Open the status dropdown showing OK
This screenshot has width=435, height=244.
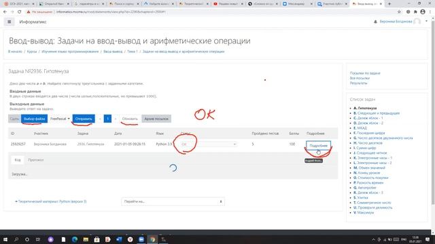click(209, 144)
